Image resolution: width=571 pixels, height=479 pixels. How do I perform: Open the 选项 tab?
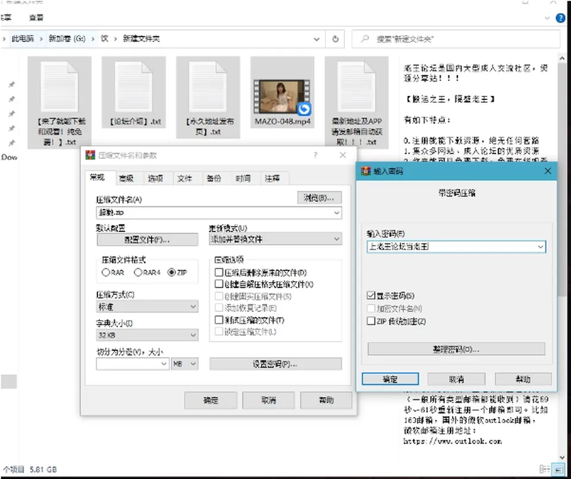(x=155, y=178)
